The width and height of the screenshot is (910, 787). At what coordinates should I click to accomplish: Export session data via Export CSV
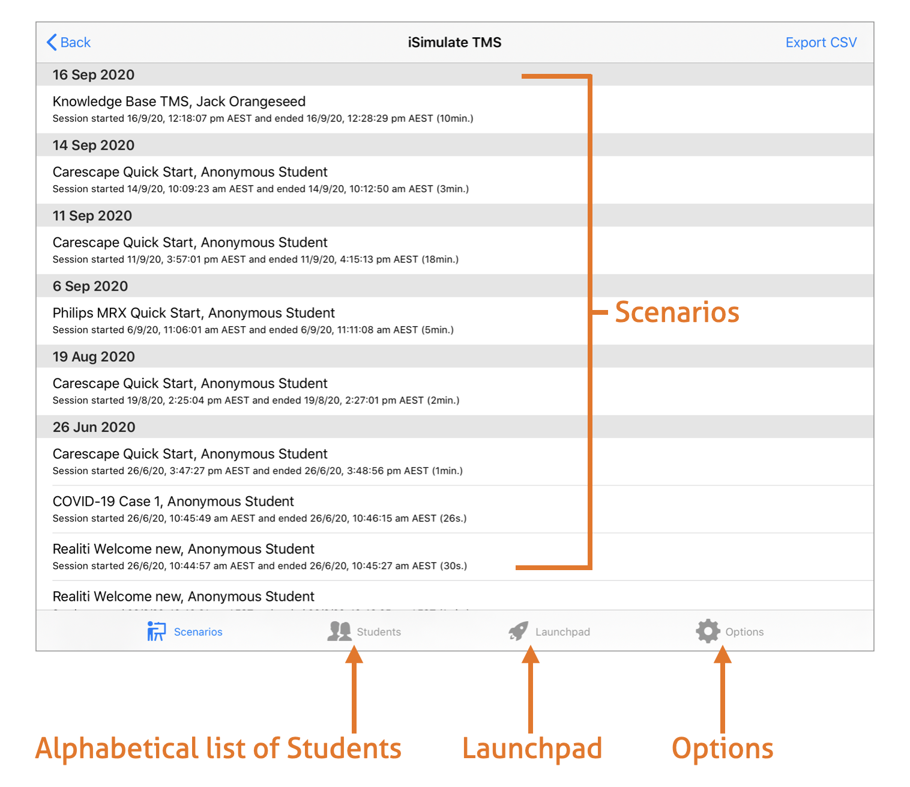click(821, 42)
